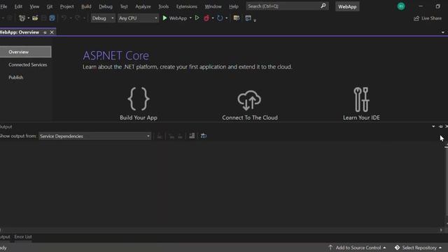
Task: Toggle Word Wrap in Output toolbar
Action: point(204,136)
